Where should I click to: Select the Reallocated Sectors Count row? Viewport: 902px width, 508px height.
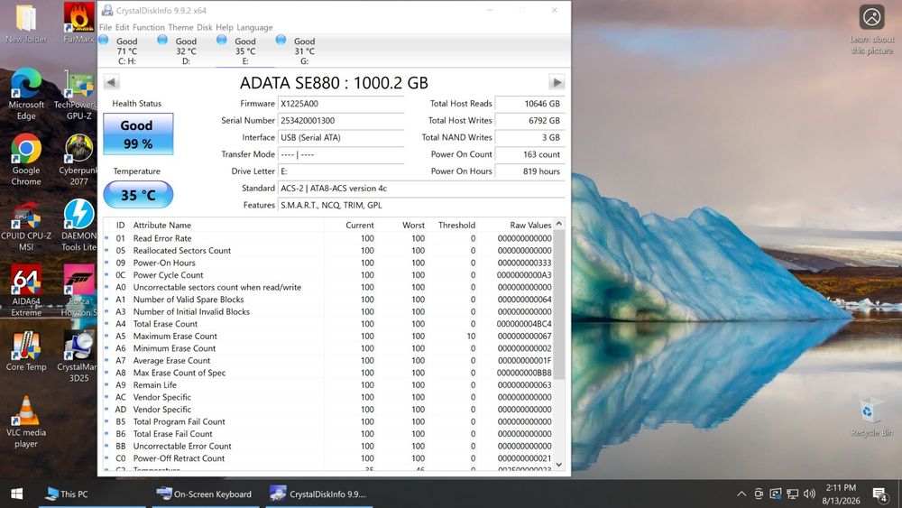(328, 251)
